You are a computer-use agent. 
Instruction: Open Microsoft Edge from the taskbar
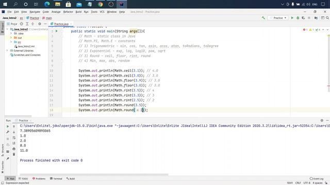pyautogui.click(x=47, y=4)
